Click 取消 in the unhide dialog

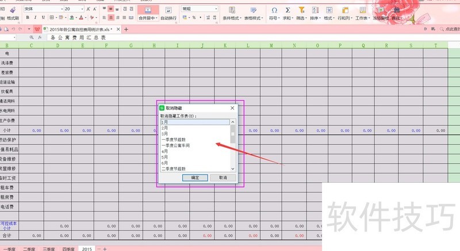223,178
